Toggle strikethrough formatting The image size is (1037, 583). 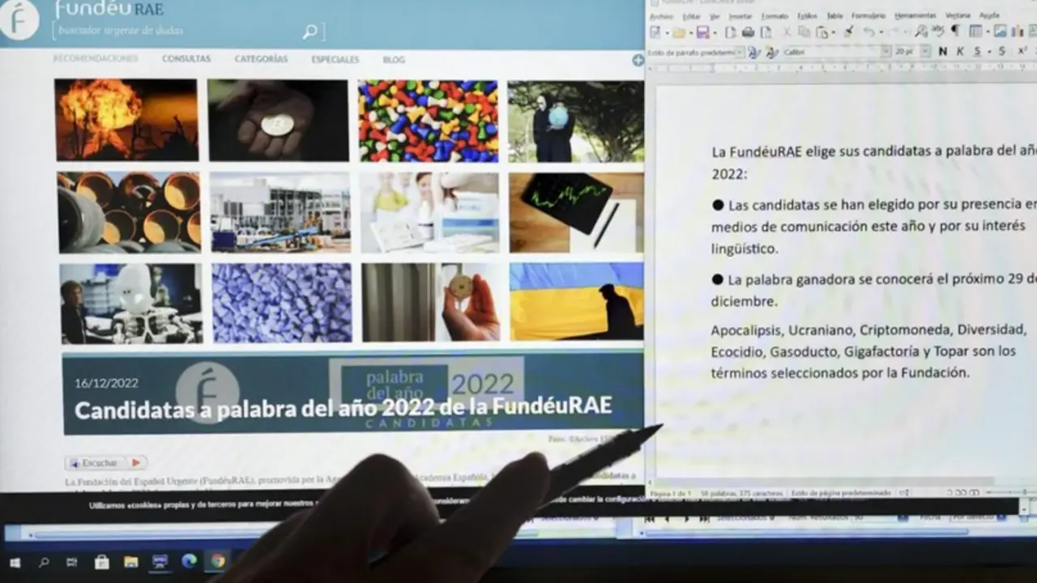tap(1001, 51)
